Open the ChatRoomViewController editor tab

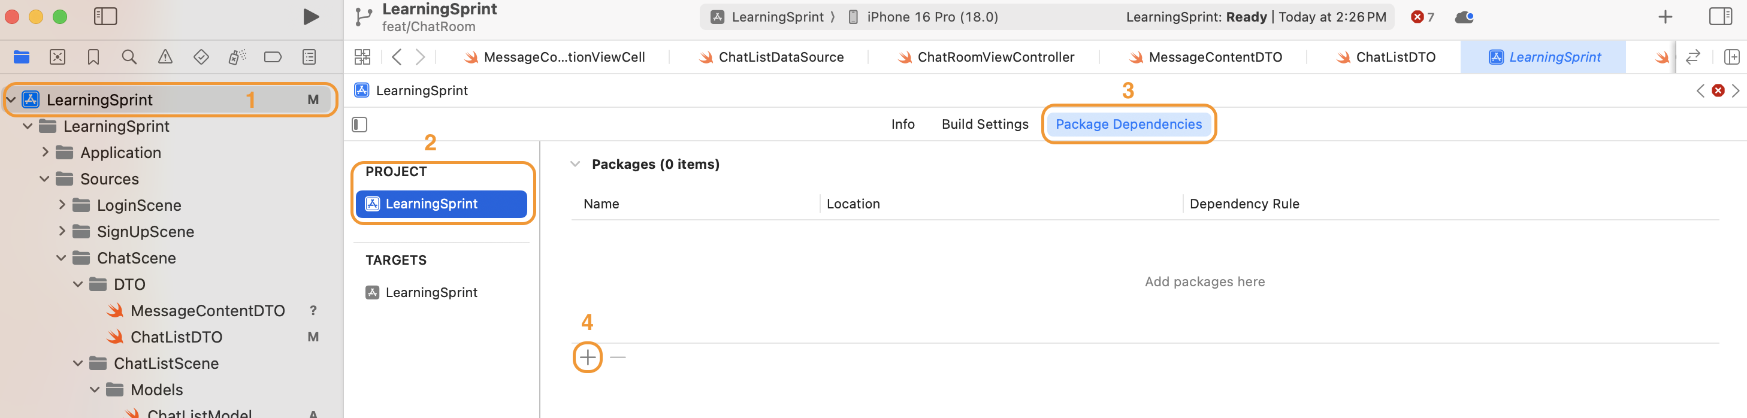(x=995, y=57)
